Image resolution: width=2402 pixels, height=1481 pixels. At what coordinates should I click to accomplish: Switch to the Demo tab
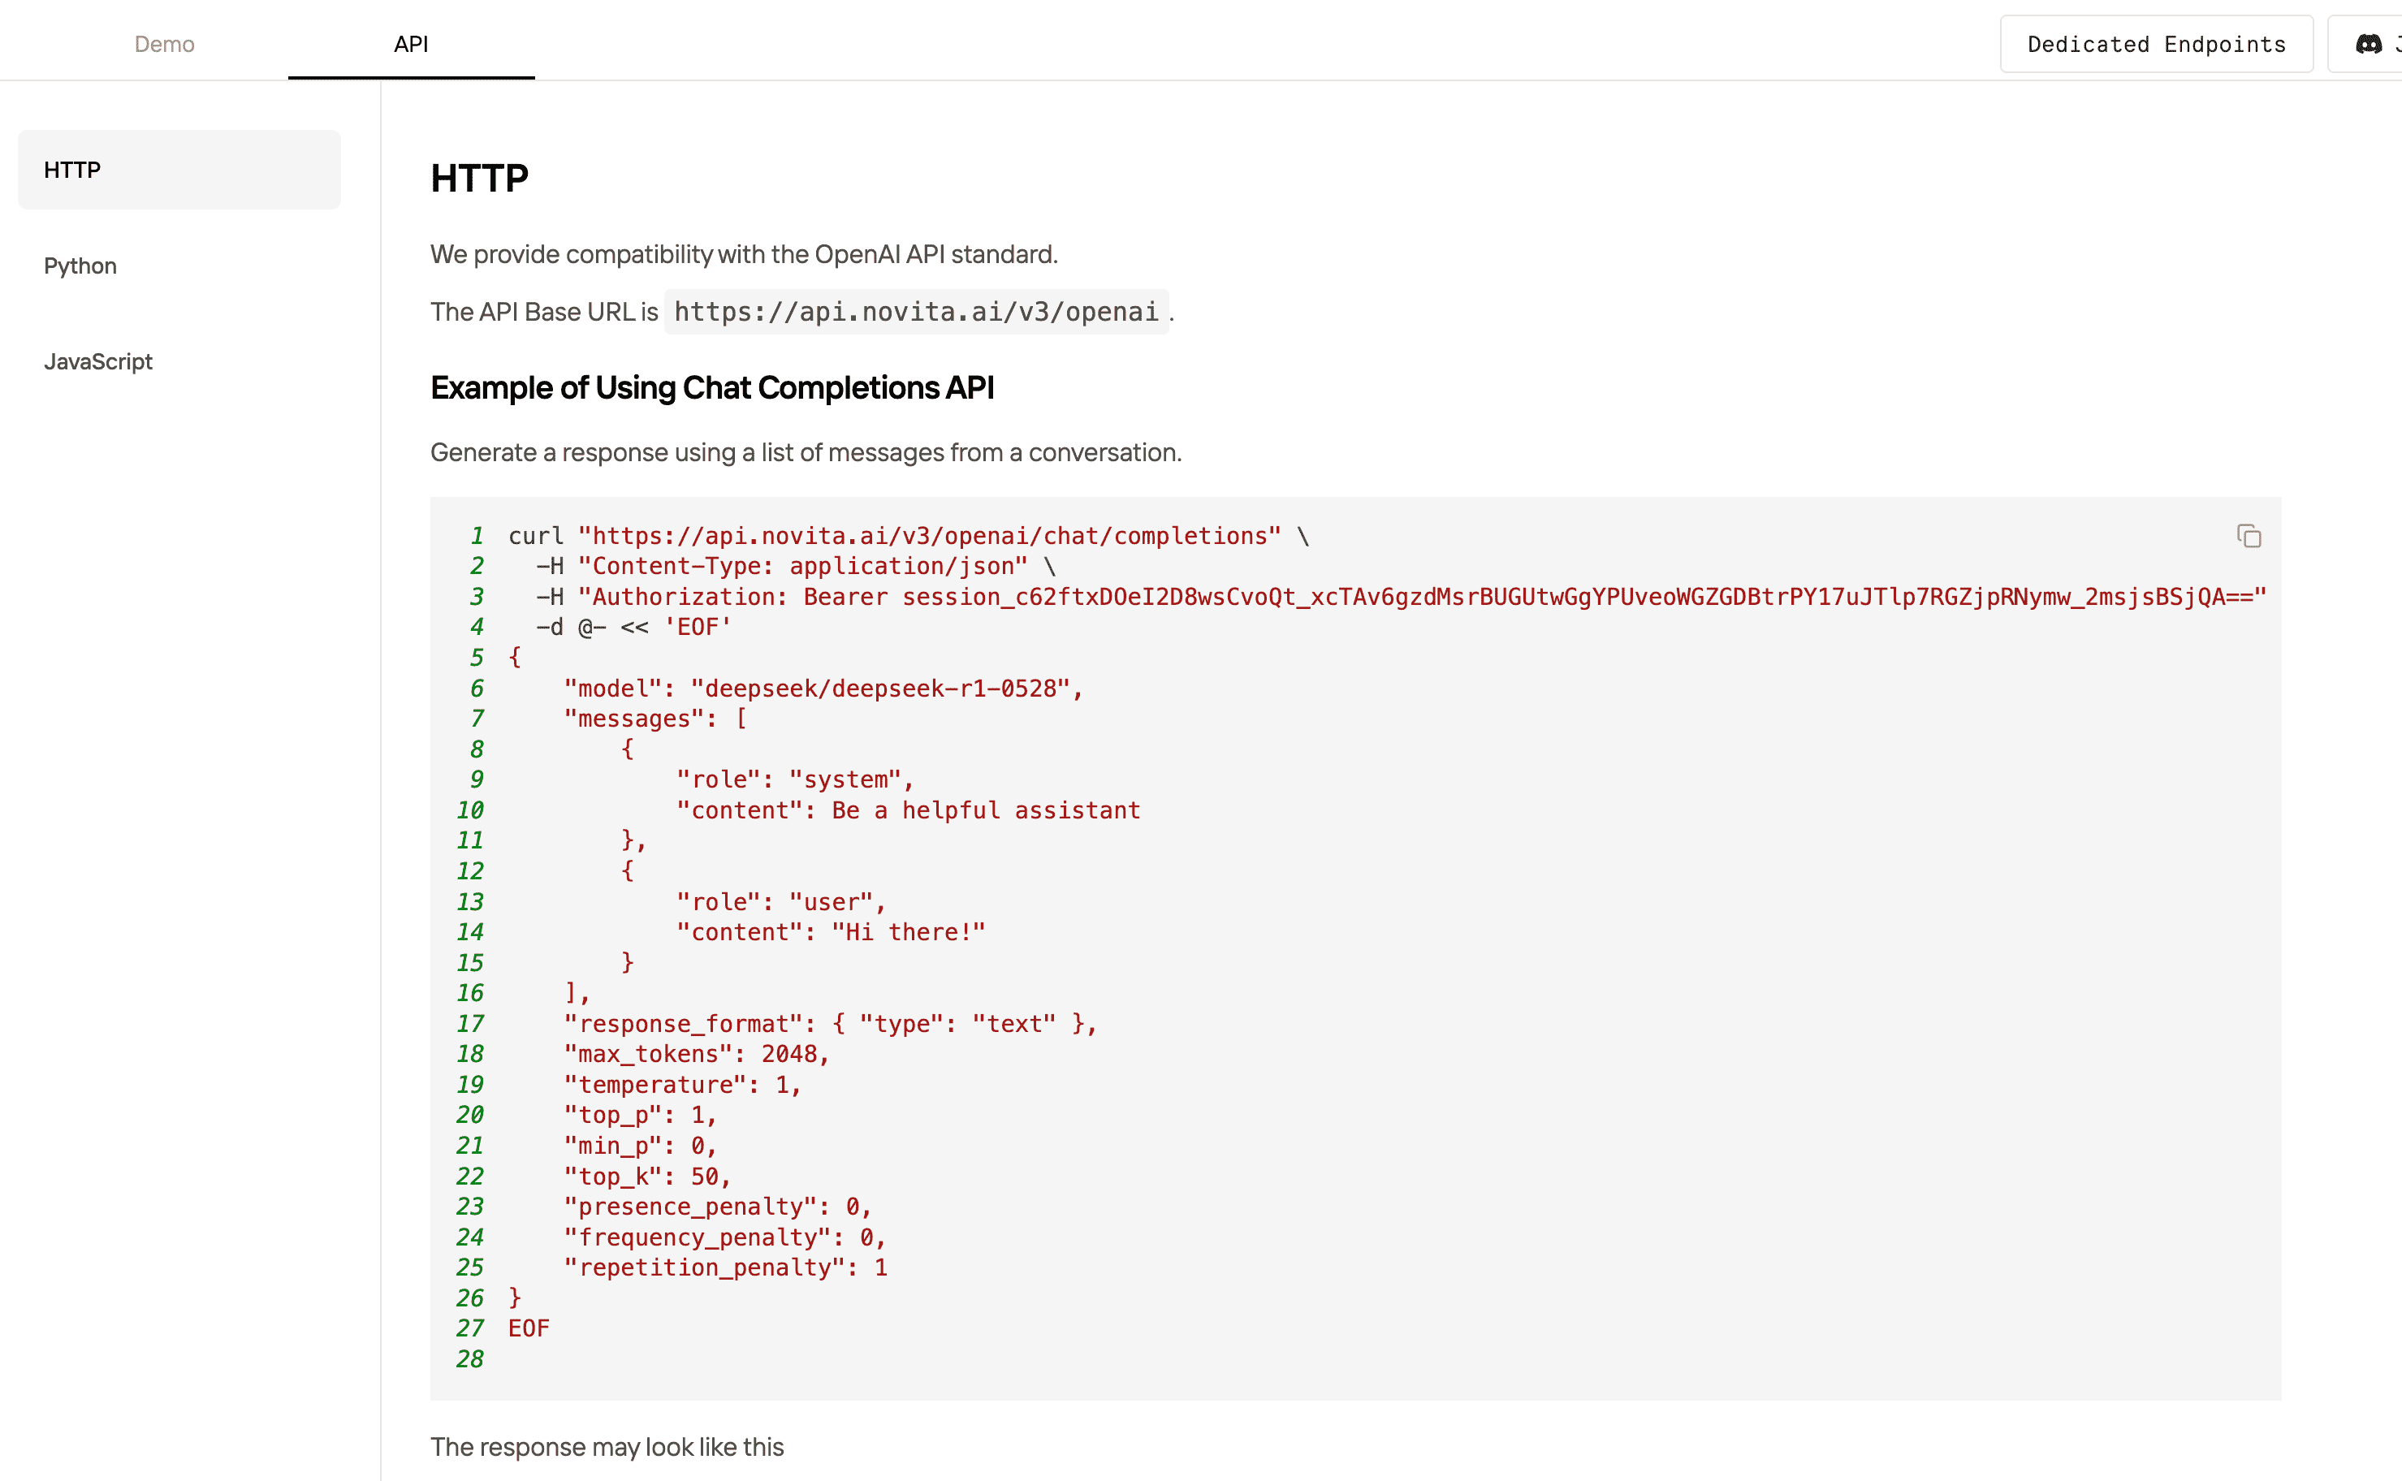165,44
